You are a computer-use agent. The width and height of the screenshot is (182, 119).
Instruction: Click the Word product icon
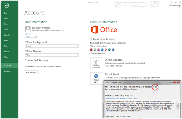coord(113,50)
